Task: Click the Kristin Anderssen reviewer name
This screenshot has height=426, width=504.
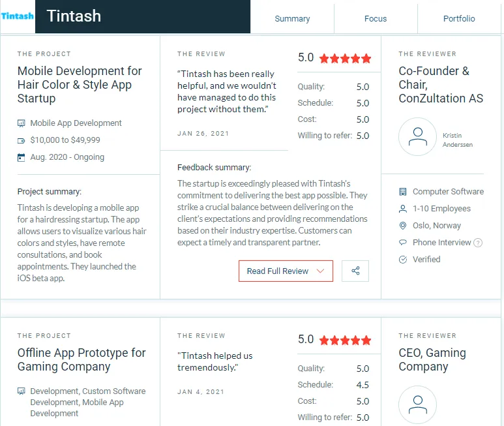Action: click(x=458, y=140)
